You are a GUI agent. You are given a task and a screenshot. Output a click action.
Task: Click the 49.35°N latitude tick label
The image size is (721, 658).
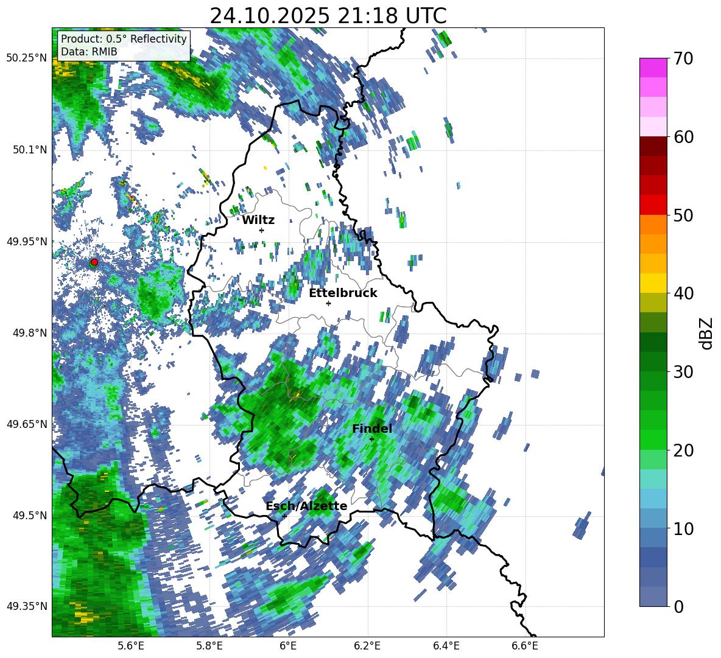point(27,606)
